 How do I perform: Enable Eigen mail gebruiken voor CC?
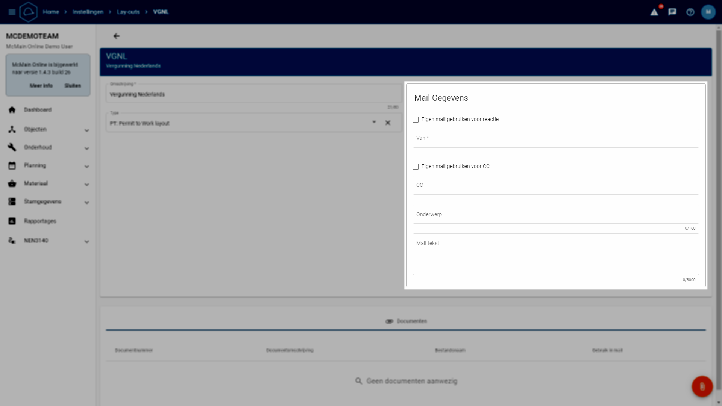pyautogui.click(x=416, y=167)
